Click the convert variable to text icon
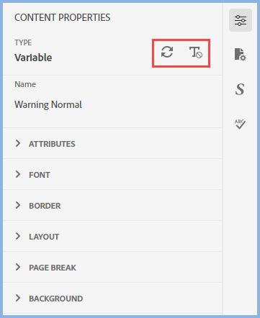 tap(196, 53)
